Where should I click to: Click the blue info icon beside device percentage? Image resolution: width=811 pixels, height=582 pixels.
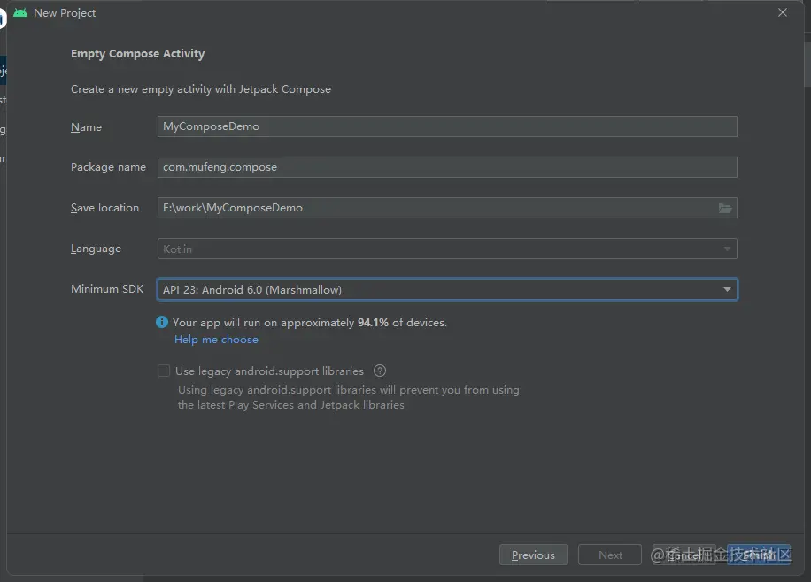162,322
